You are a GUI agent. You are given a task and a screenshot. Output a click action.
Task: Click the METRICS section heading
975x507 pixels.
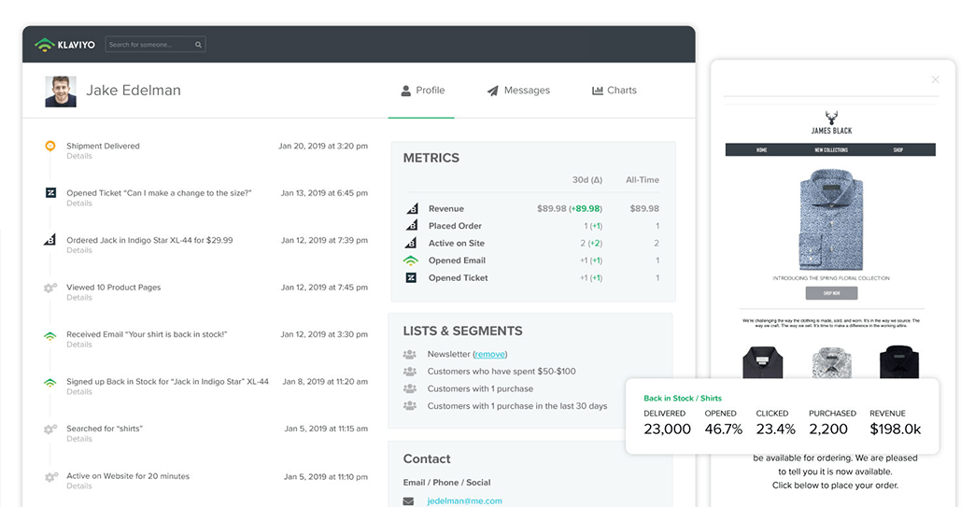click(x=431, y=159)
